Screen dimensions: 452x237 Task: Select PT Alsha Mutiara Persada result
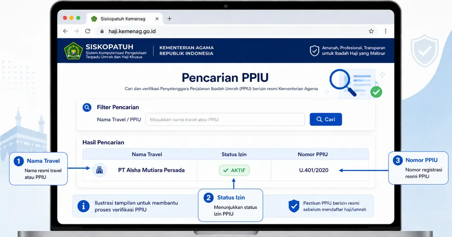click(151, 170)
